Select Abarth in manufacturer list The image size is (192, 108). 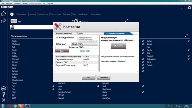pos(14,41)
